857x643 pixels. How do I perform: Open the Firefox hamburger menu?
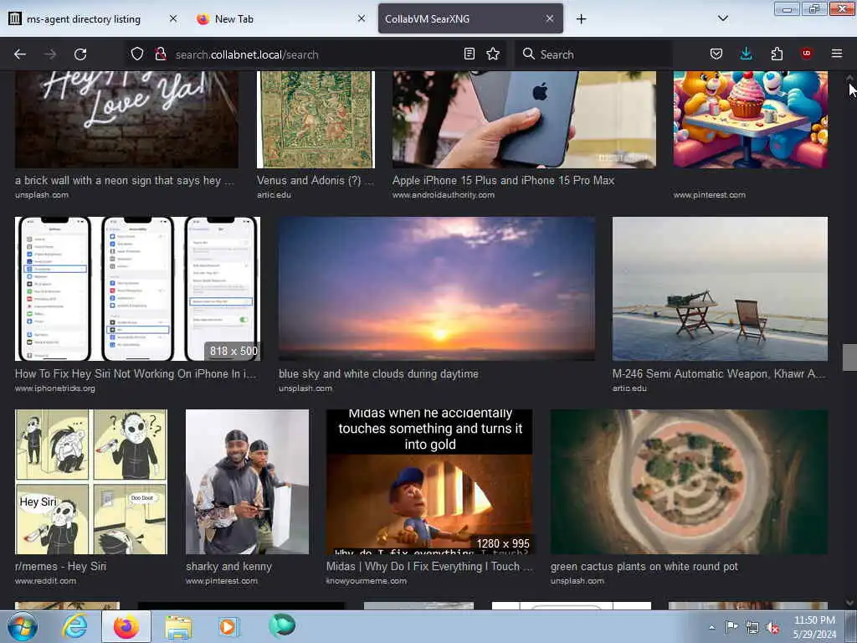(x=837, y=54)
